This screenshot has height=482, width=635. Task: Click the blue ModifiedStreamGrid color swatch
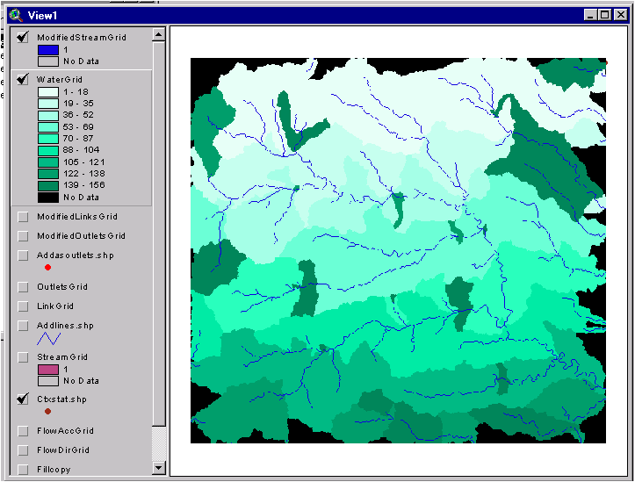(x=47, y=50)
